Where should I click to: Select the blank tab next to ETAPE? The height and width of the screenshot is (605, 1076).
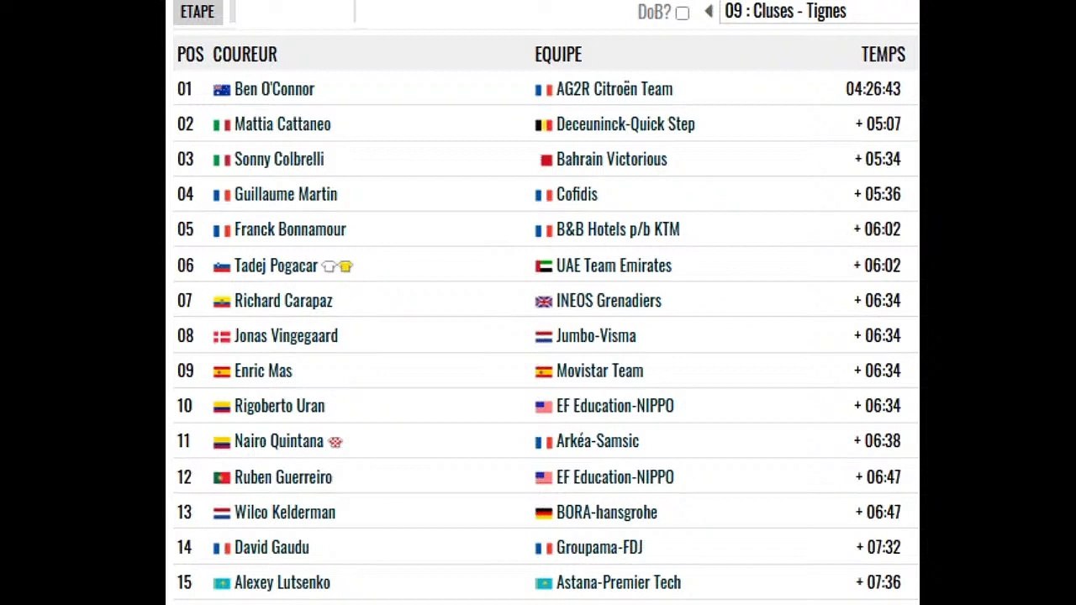(x=293, y=12)
